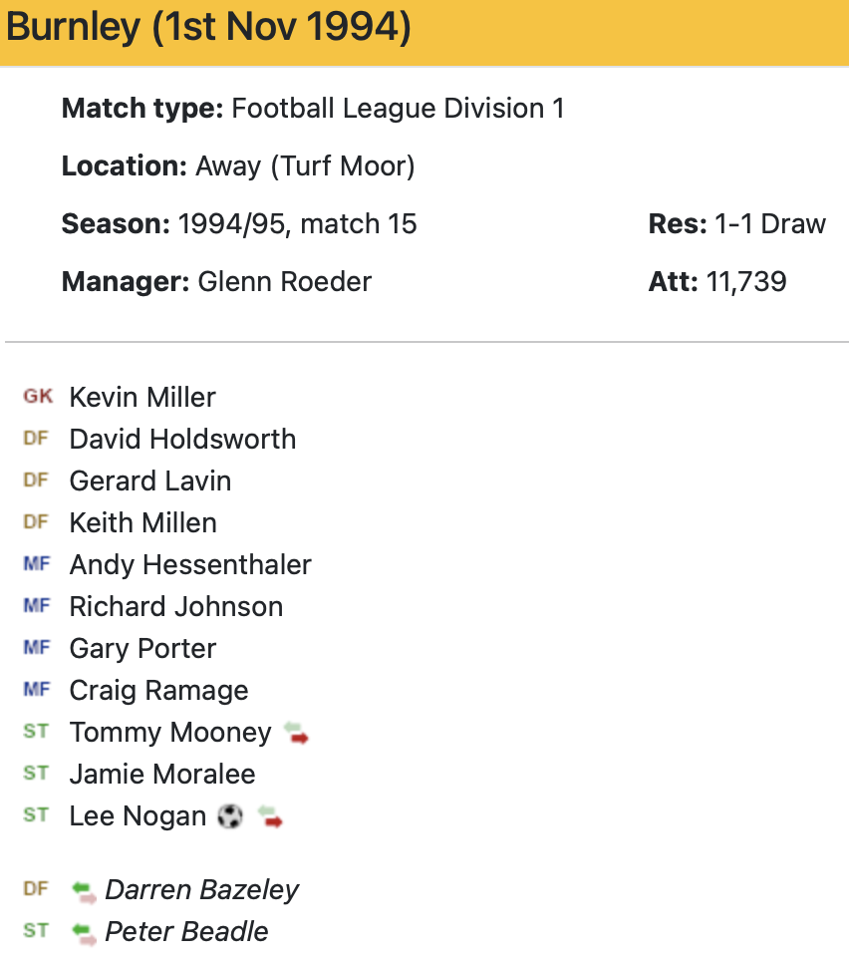Image resolution: width=849 pixels, height=961 pixels.
Task: Click the sub-on arrows beside Darren Bazeley
Action: pyautogui.click(x=85, y=890)
